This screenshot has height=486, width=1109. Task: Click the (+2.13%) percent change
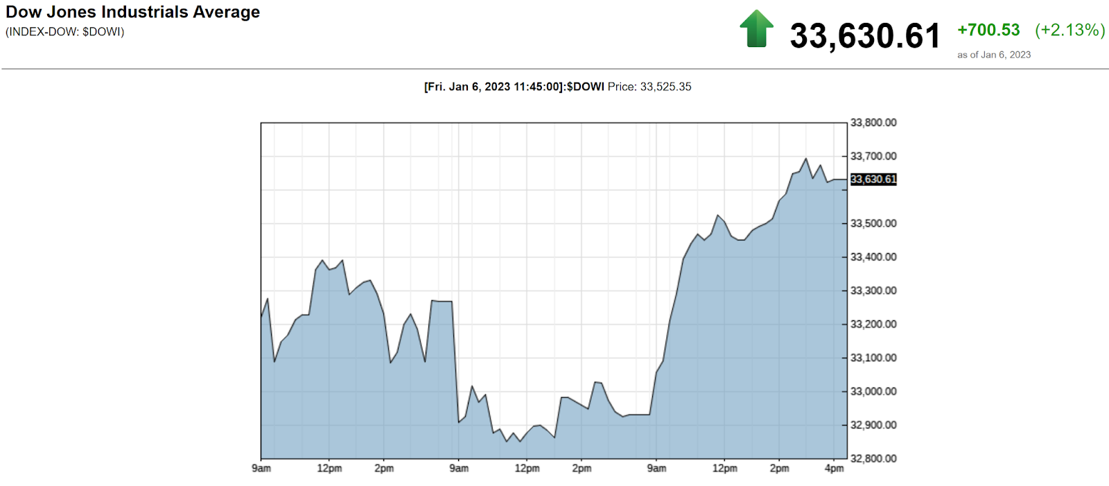1070,31
